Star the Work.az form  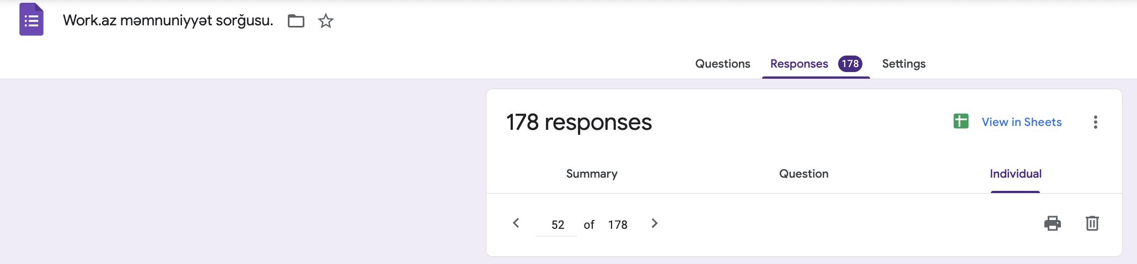[x=326, y=21]
